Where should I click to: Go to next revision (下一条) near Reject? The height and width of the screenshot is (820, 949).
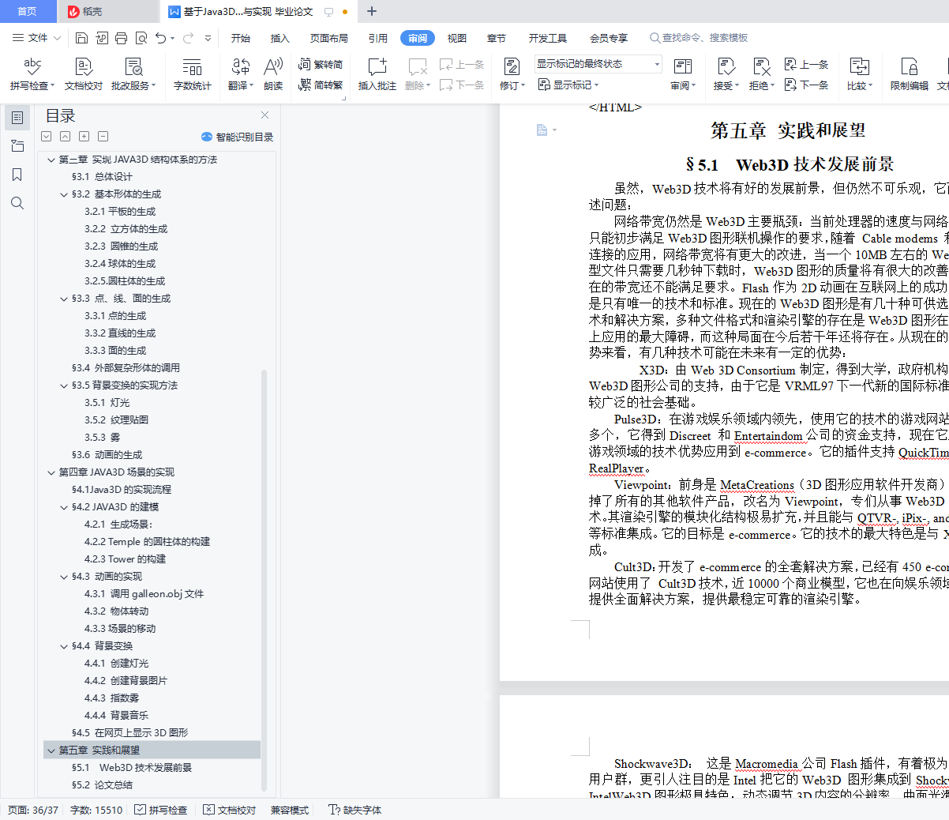coord(806,85)
